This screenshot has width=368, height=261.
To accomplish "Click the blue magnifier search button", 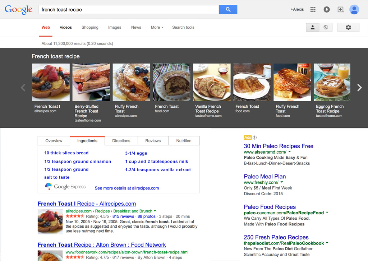I will click(228, 10).
